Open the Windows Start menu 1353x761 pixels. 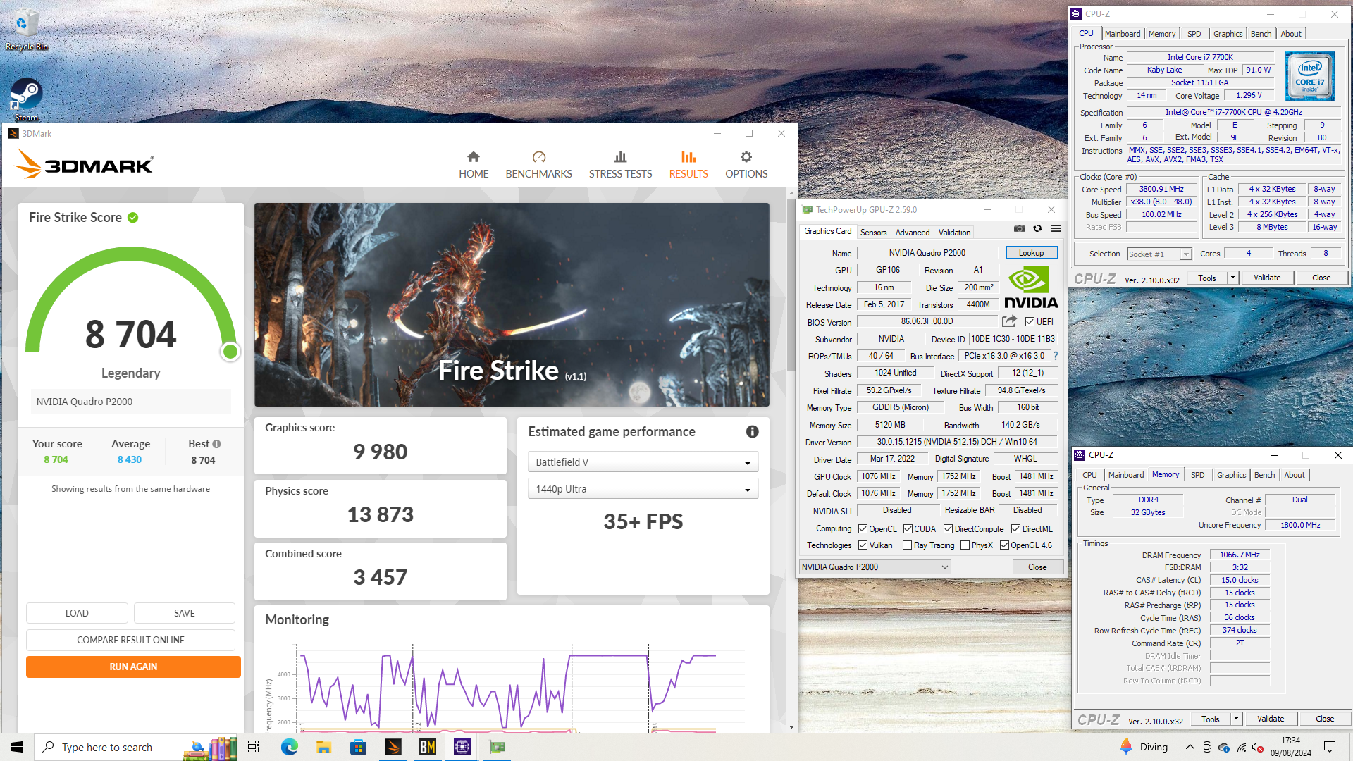(x=17, y=747)
